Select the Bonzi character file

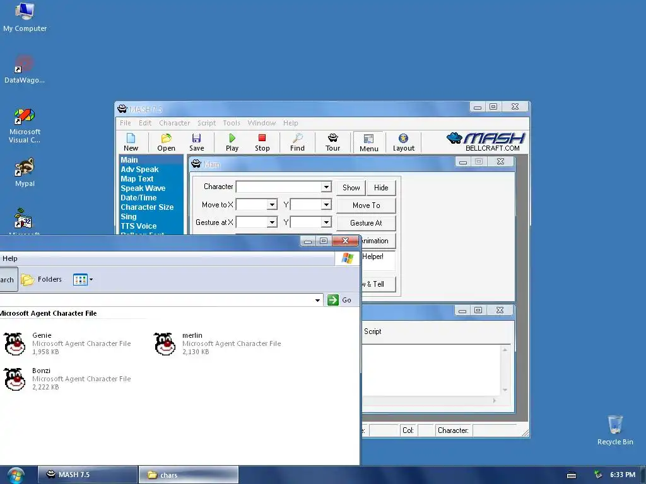(x=68, y=379)
